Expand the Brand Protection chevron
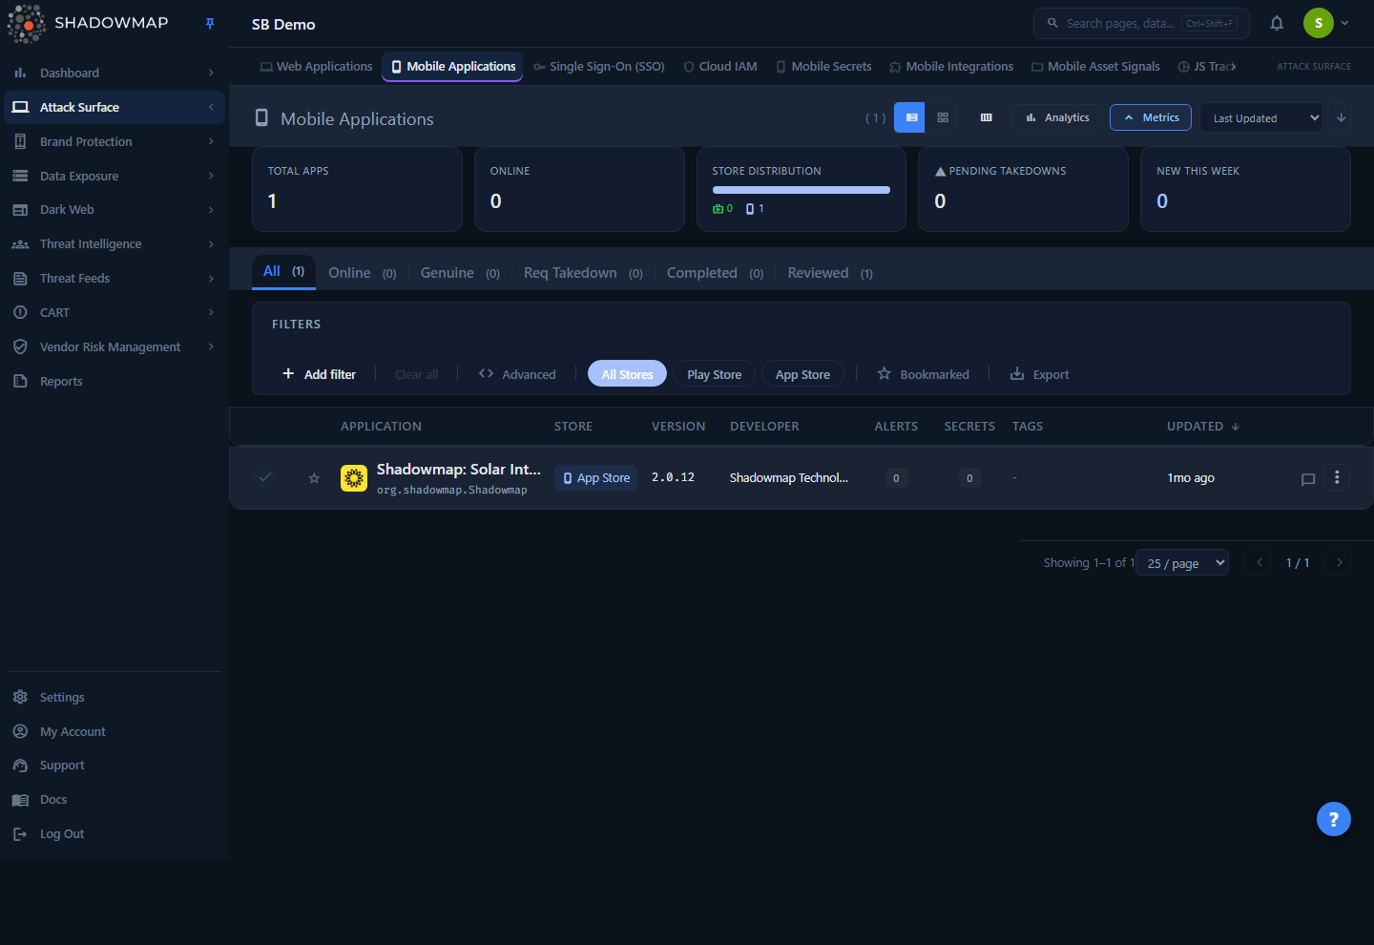 pyautogui.click(x=211, y=141)
